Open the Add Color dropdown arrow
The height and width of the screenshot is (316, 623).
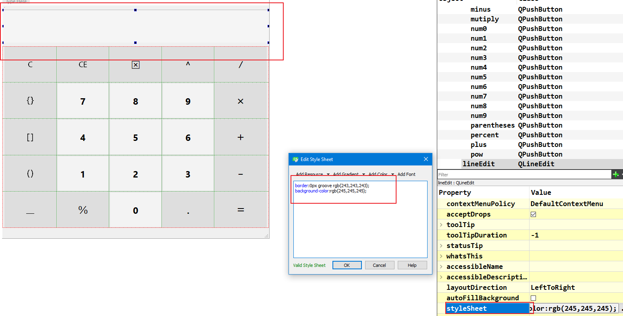[x=392, y=174]
